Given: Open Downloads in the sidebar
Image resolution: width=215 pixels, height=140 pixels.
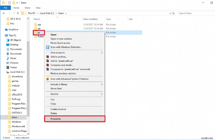Looking at the screenshot, I should tap(16, 54).
